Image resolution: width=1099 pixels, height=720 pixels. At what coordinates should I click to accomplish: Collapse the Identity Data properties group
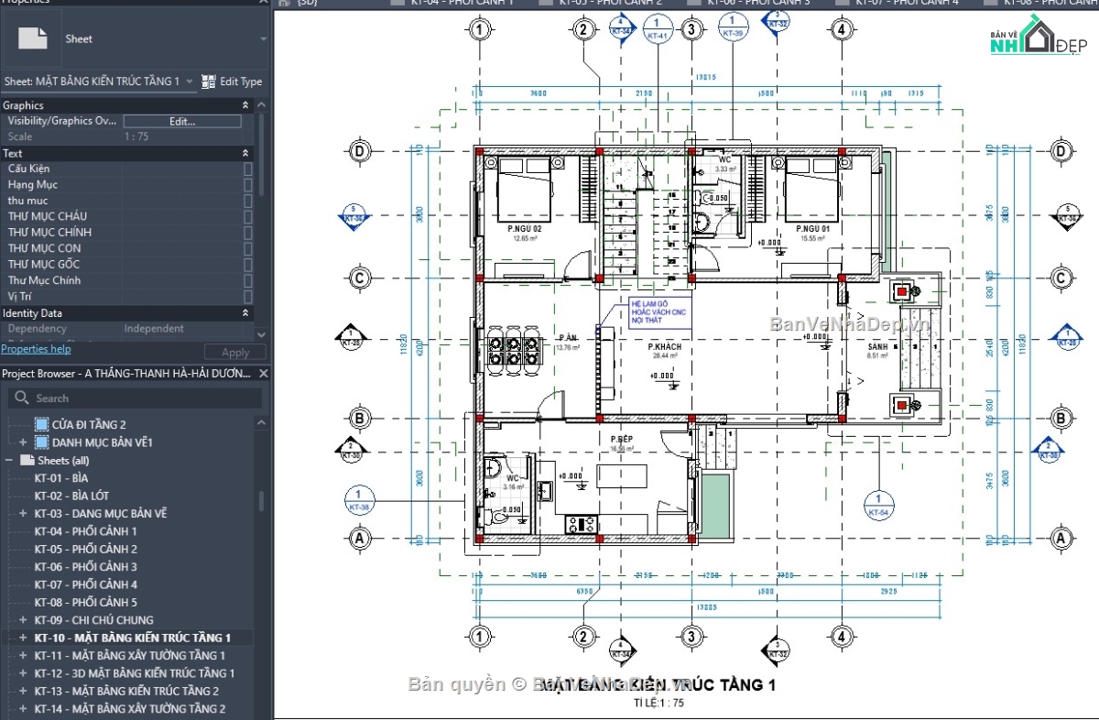click(x=245, y=313)
